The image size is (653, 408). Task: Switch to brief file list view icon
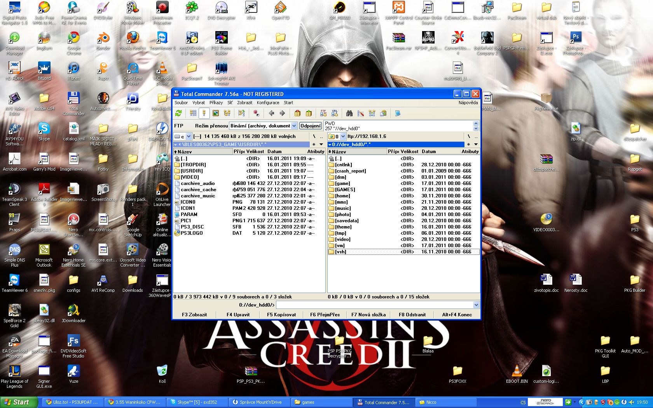tap(193, 113)
